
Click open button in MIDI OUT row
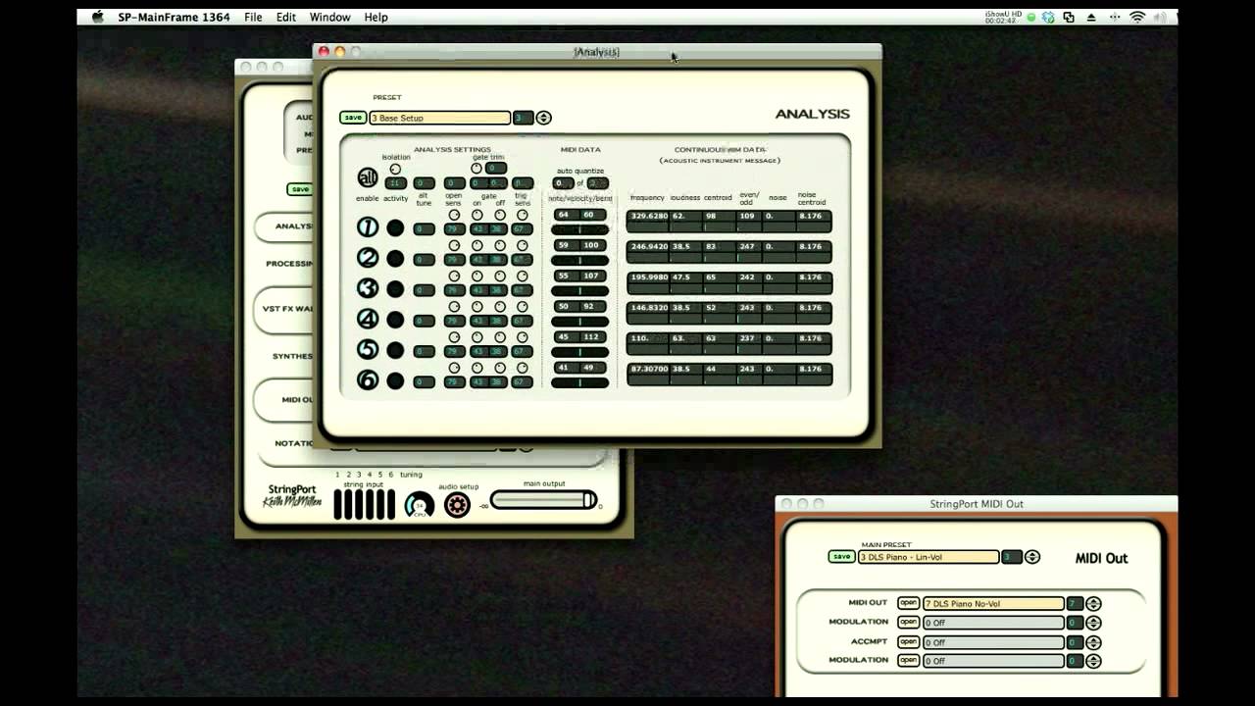908,604
